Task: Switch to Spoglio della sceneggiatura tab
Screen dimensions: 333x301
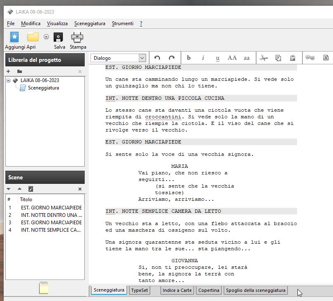Action: click(256, 290)
